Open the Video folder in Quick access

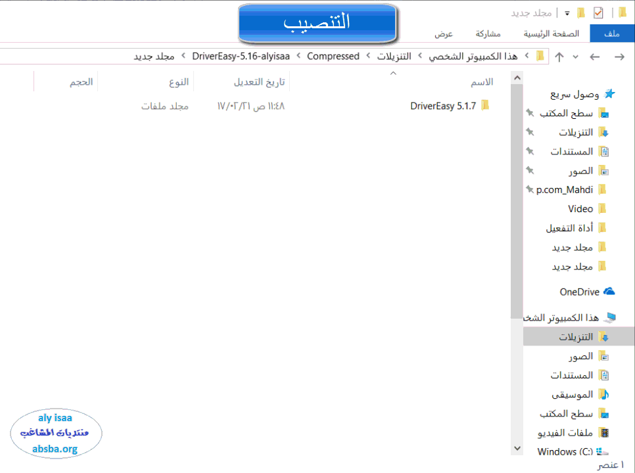tap(580, 209)
